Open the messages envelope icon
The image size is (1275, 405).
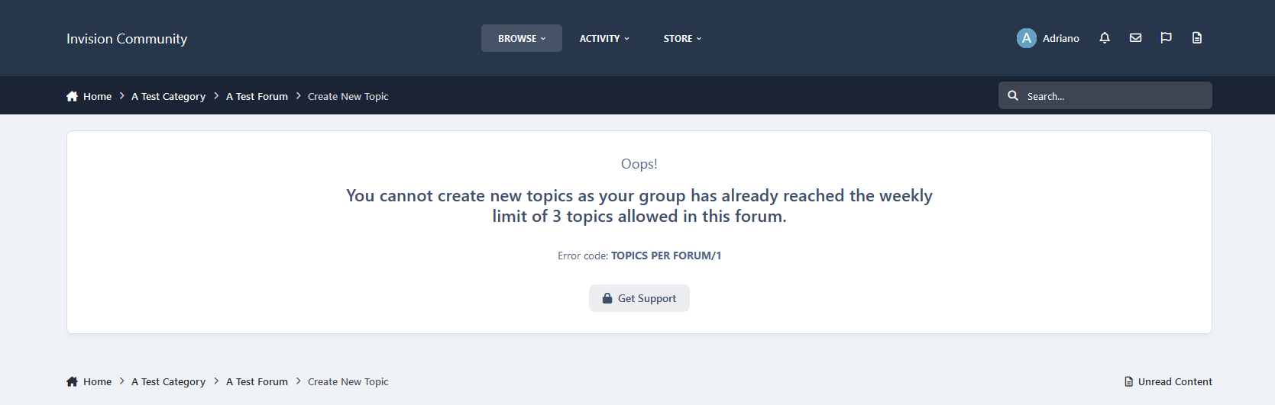click(1135, 38)
